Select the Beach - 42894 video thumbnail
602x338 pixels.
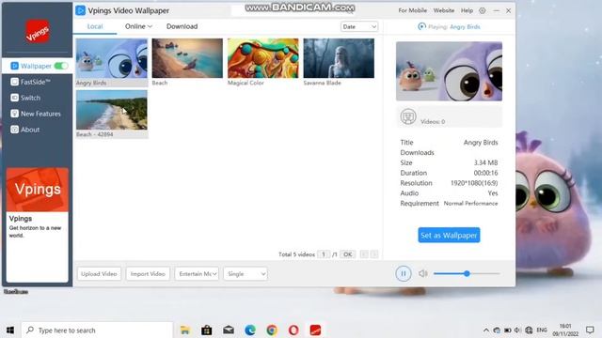(x=112, y=110)
